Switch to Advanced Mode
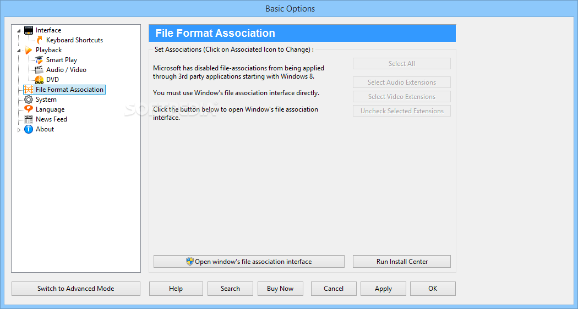 pos(76,289)
